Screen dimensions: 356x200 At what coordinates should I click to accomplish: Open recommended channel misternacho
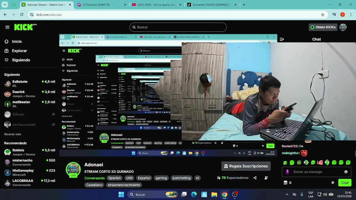pos(29,162)
